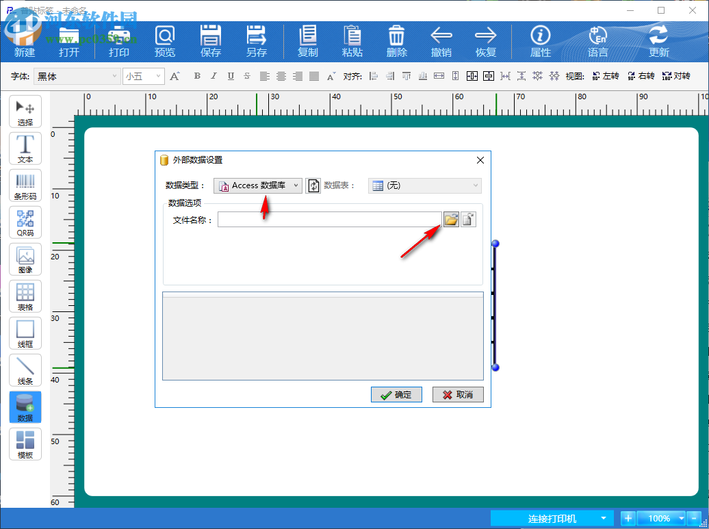Select the 表格 table tool
This screenshot has width=709, height=529.
pos(25,296)
